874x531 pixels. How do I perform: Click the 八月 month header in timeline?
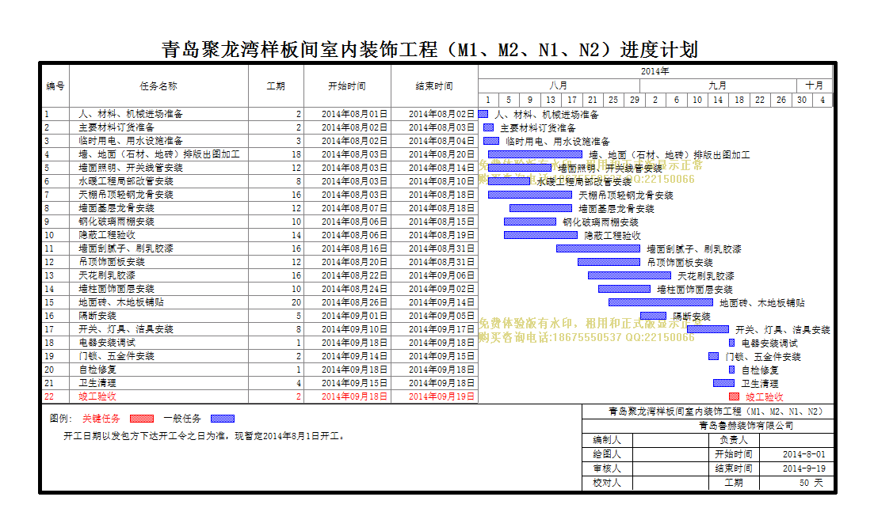point(559,85)
